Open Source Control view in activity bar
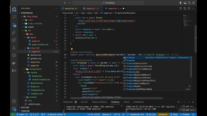This screenshot has width=207, height=116. pos(14,25)
